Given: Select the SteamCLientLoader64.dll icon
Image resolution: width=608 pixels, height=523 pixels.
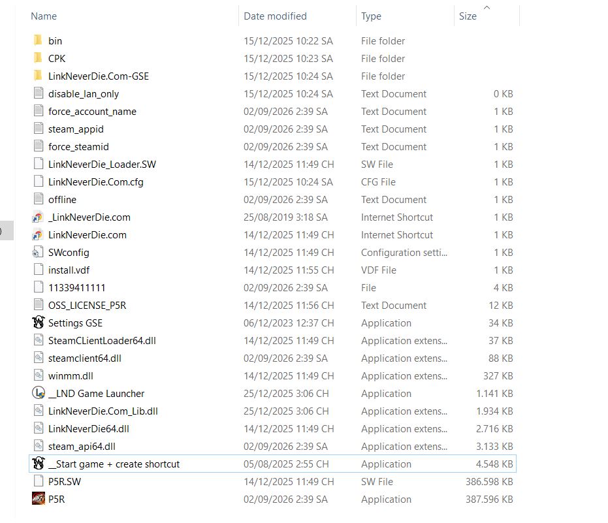Looking at the screenshot, I should point(38,340).
